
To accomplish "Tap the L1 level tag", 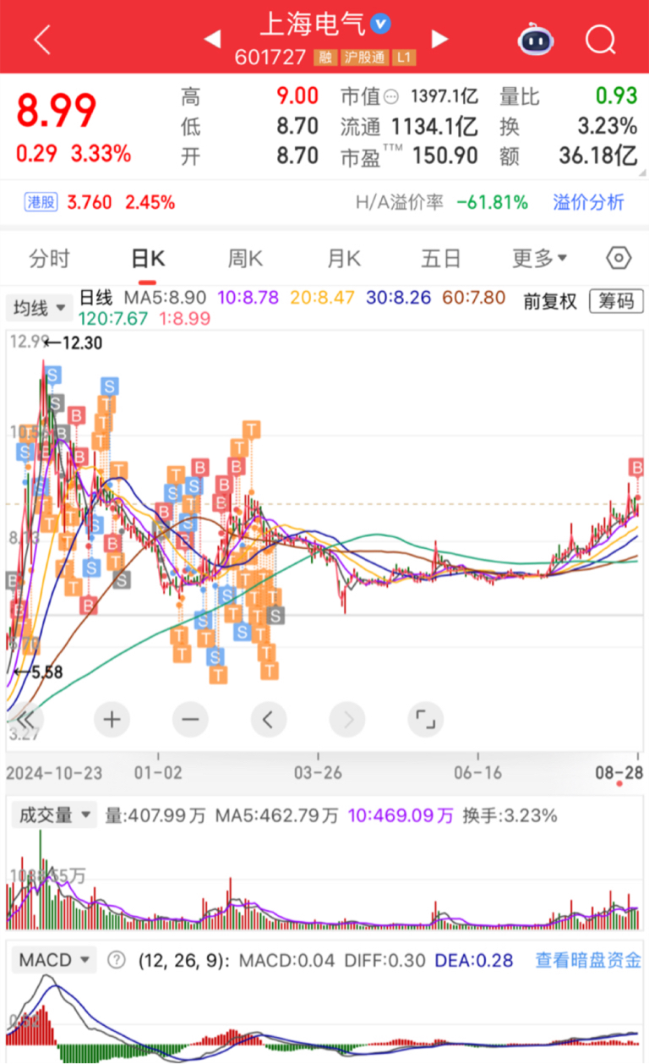I will coord(403,58).
